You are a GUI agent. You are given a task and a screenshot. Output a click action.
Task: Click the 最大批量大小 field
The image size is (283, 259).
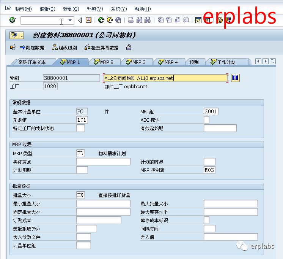[231, 203]
